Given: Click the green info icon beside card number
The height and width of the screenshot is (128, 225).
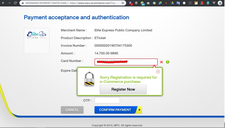Looking at the screenshot, I should point(167,62).
